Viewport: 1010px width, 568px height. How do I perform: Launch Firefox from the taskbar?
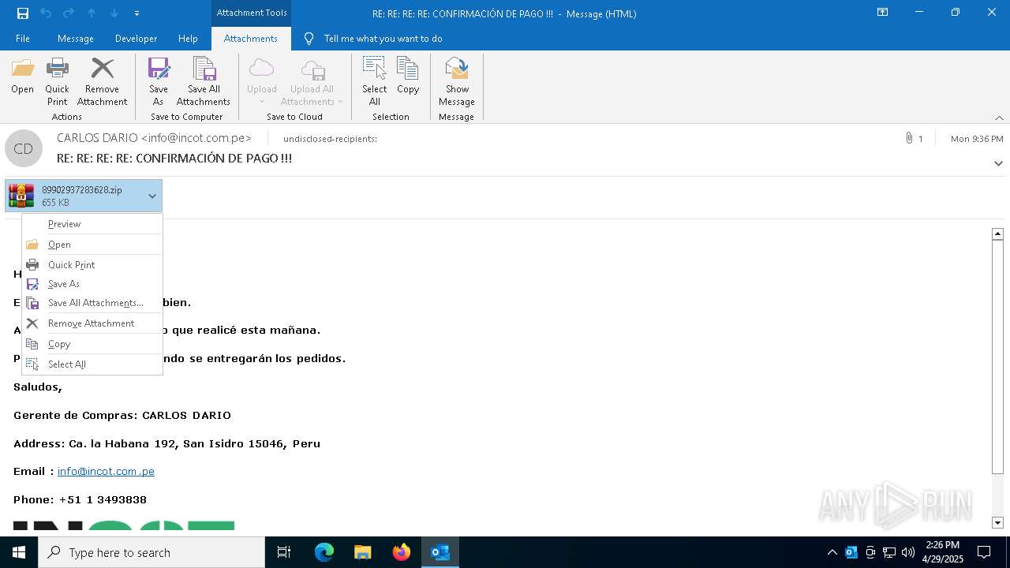point(402,552)
